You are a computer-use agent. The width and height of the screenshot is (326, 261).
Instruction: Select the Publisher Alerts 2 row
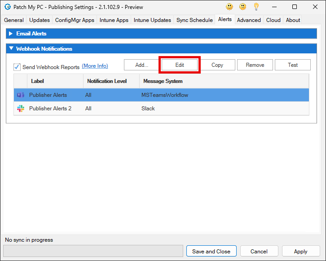[x=50, y=109]
